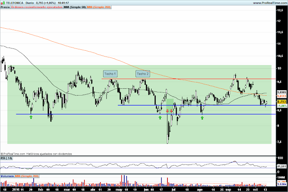
Task: Click the TELEFONICA chart icon in title bar
Action: pyautogui.click(x=3, y=3)
